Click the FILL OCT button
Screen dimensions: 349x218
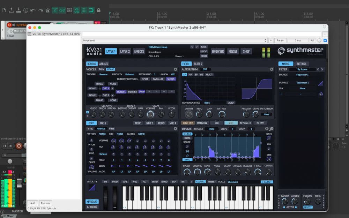pos(267,182)
